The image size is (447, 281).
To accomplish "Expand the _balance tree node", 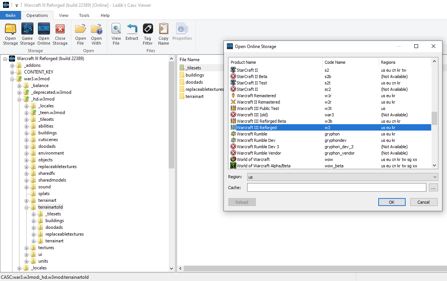I will coord(20,86).
